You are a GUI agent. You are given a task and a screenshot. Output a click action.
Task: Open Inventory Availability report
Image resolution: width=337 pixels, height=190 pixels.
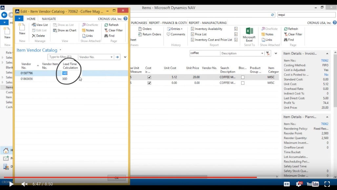pyautogui.click(x=206, y=29)
